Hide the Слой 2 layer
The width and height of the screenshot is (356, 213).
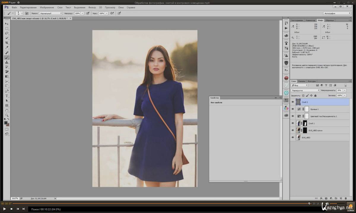(293, 102)
